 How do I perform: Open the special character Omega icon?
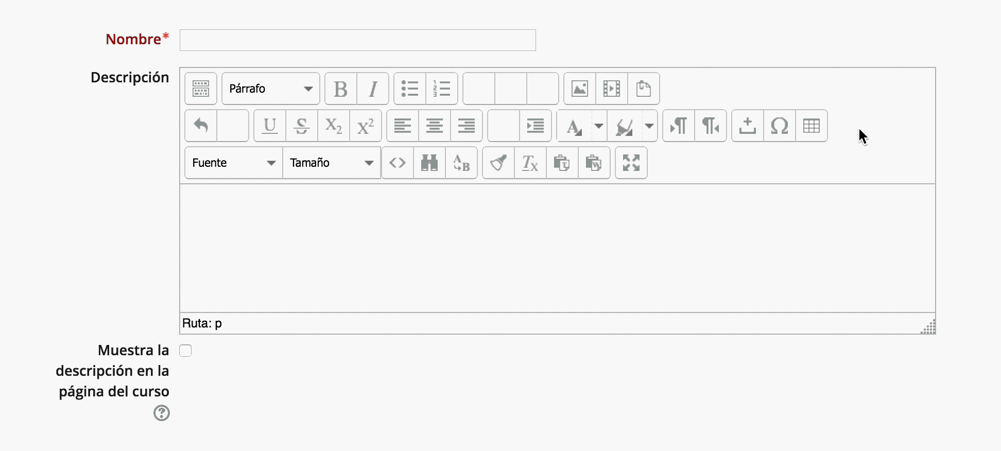tap(779, 126)
